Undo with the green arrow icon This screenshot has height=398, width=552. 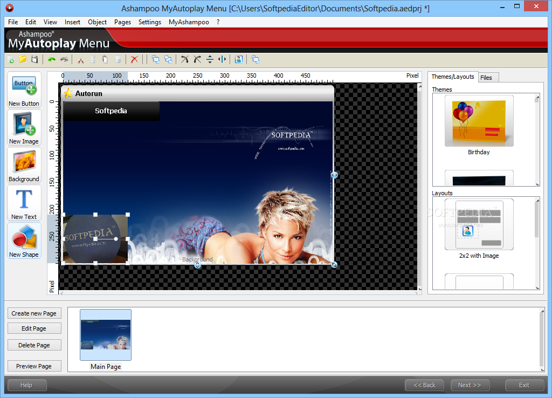[x=52, y=59]
